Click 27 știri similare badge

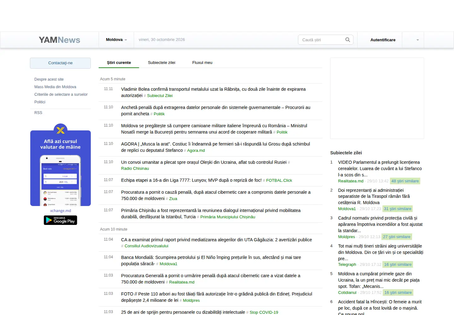397,237
